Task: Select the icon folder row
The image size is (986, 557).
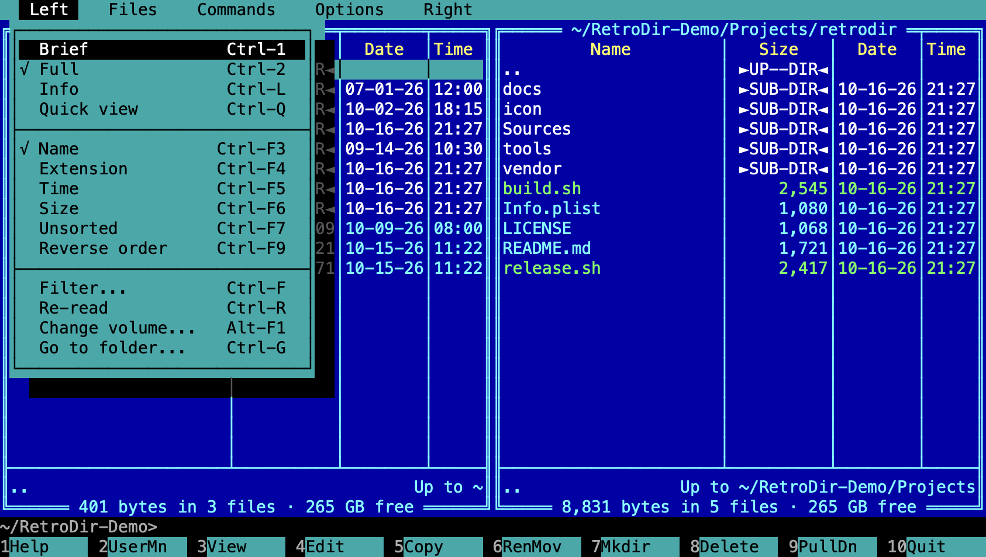Action: [739, 109]
